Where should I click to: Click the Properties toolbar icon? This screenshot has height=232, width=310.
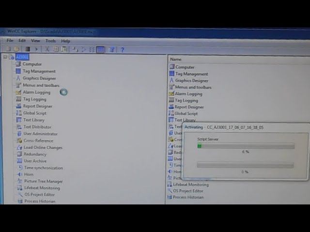pyautogui.click(x=112, y=49)
